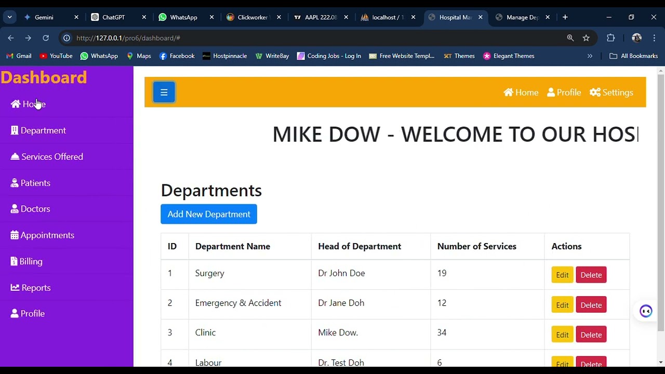This screenshot has width=665, height=374.
Task: Click the Home icon in the sidebar
Action: (x=16, y=104)
